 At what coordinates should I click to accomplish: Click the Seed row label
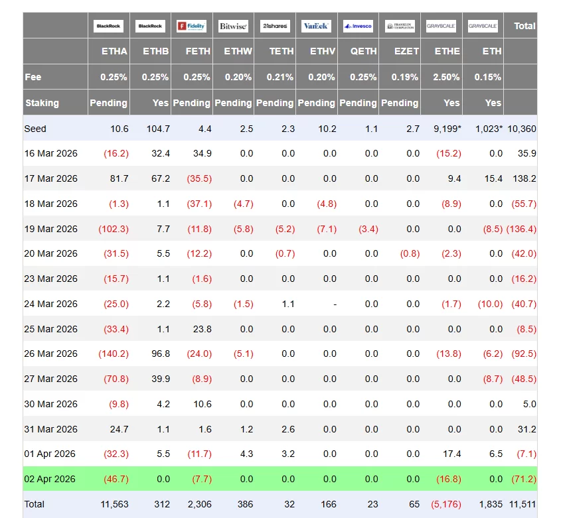tap(36, 128)
